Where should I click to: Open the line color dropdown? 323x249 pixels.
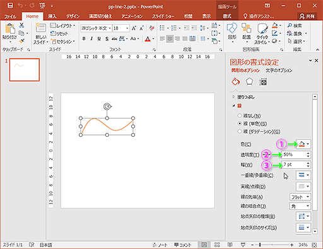pyautogui.click(x=303, y=144)
